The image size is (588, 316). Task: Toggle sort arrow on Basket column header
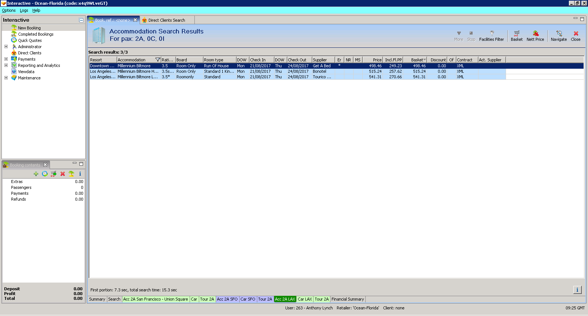coord(424,60)
